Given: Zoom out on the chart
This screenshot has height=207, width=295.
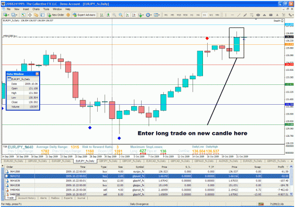Looking at the screenshot, I should 121,15.
